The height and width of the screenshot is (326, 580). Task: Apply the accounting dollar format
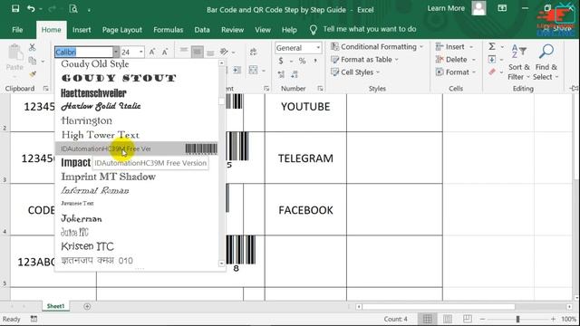pyautogui.click(x=281, y=61)
